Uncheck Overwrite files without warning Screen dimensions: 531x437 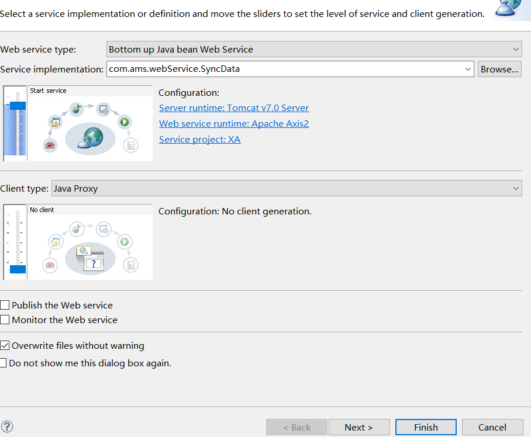[5, 345]
